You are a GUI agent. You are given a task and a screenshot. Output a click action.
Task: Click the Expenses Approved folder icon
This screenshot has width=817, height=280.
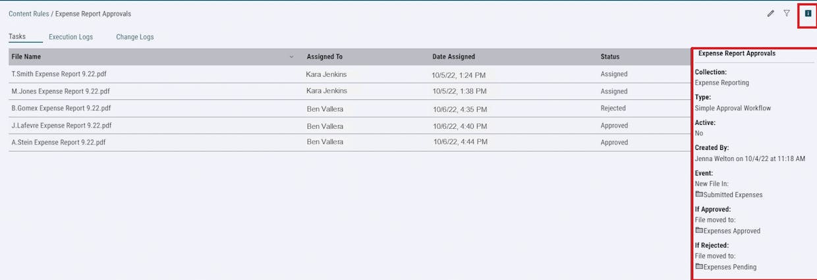pyautogui.click(x=699, y=231)
